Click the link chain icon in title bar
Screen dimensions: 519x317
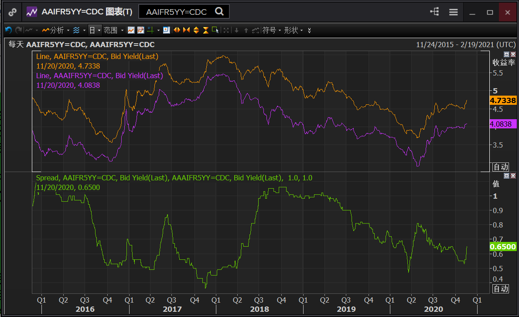pyautogui.click(x=13, y=12)
